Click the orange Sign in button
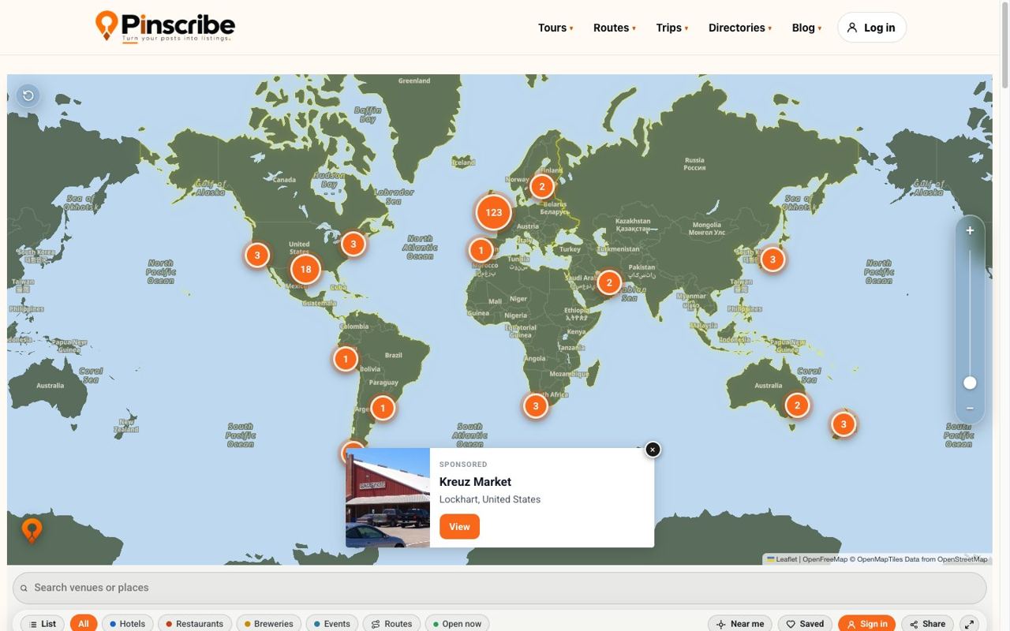 [x=866, y=624]
